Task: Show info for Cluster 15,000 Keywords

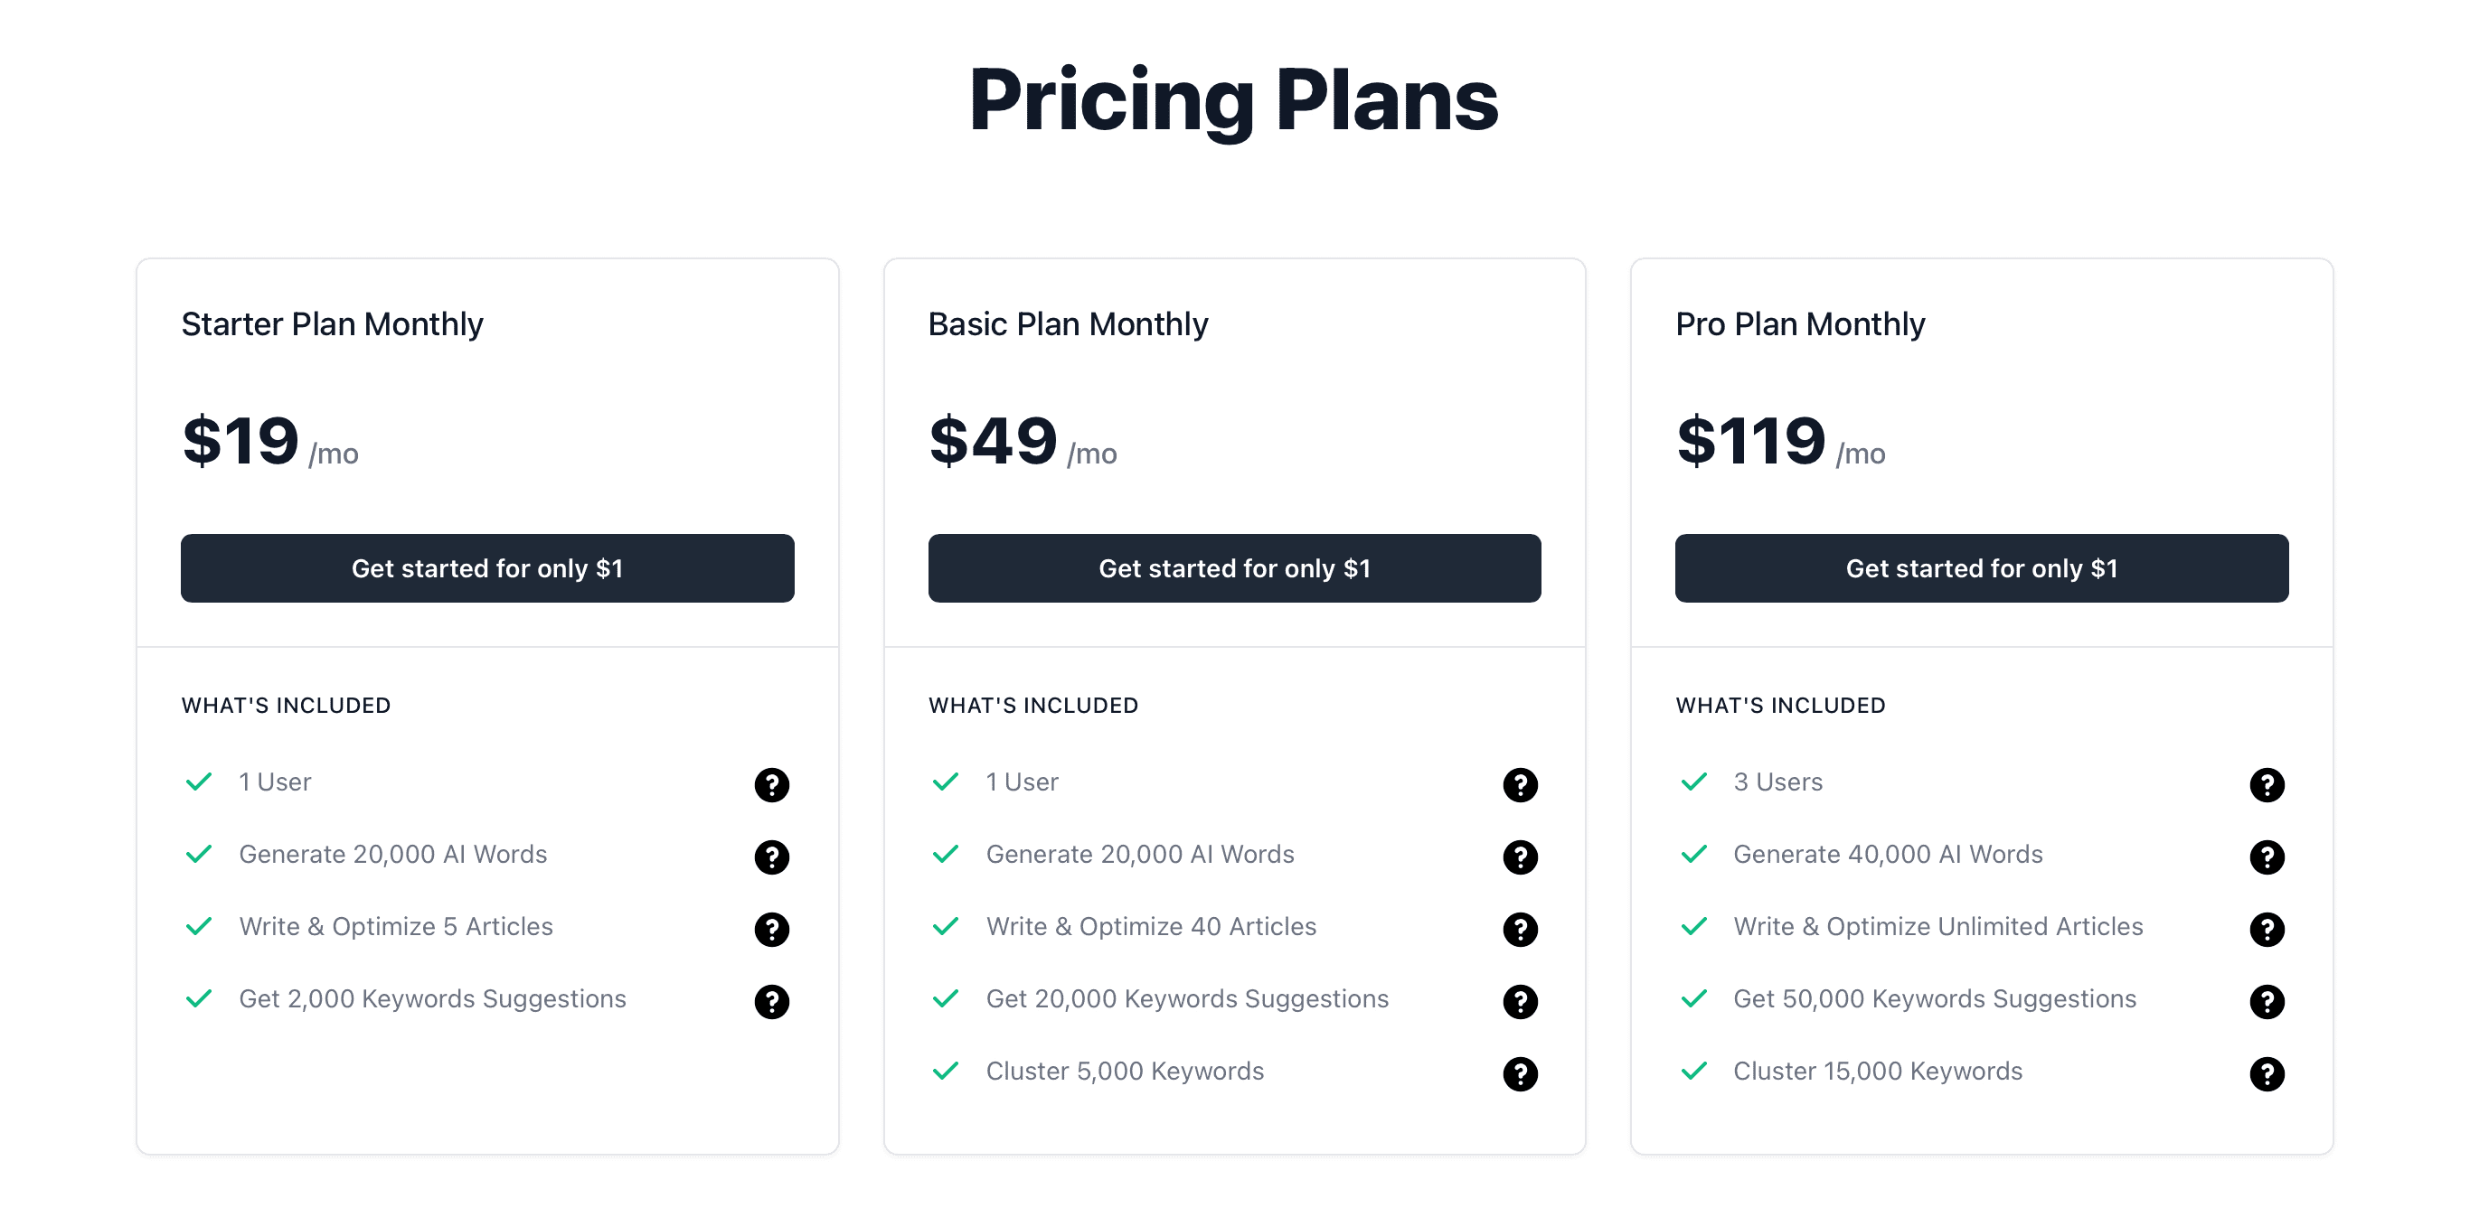Action: 2266,1073
